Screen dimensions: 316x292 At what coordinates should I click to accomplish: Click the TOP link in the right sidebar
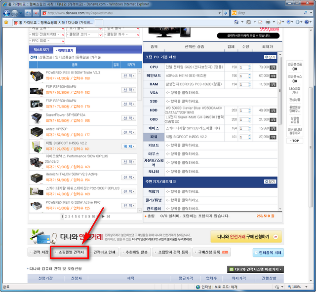click(x=295, y=141)
